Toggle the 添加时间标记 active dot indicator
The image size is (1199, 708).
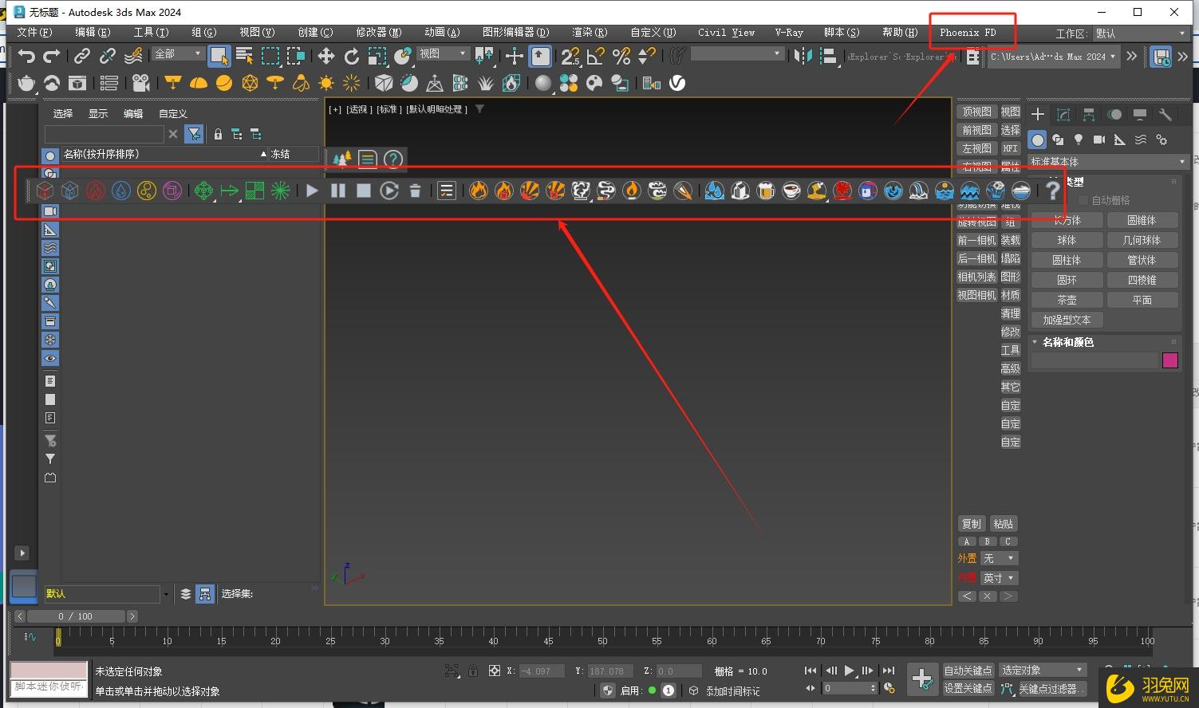(x=652, y=690)
